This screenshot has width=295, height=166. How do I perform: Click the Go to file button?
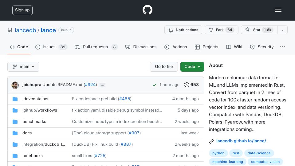pos(164,67)
